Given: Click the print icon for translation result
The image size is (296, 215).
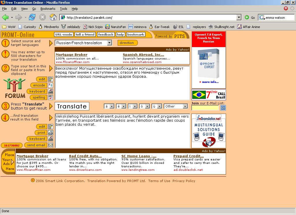Looking at the screenshot, I should click(x=51, y=133).
